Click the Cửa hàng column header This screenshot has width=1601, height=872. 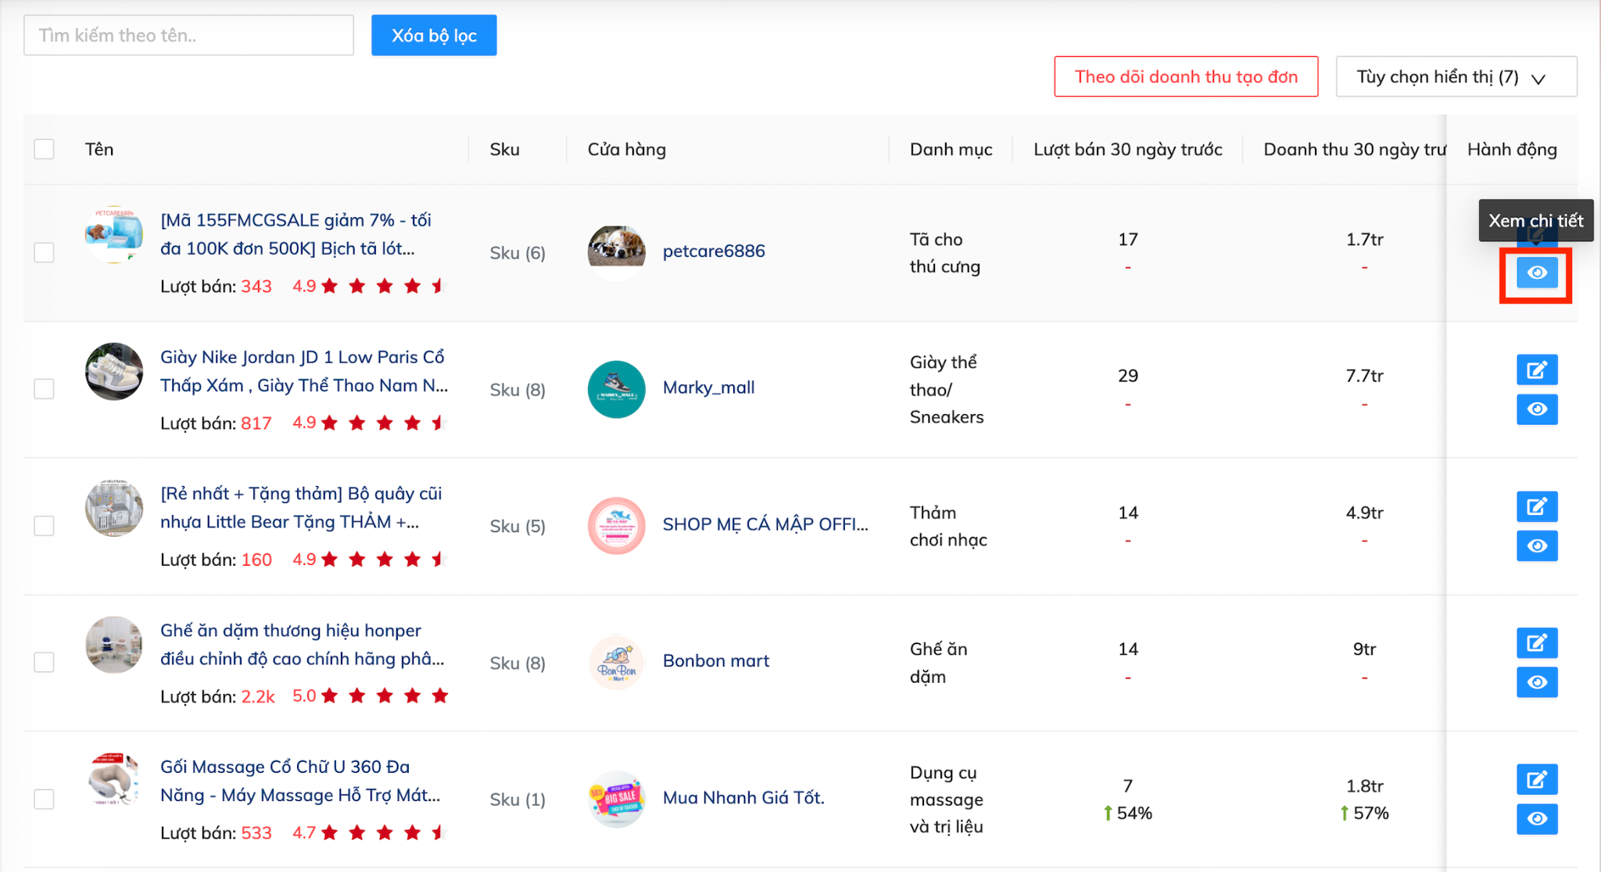tap(626, 149)
